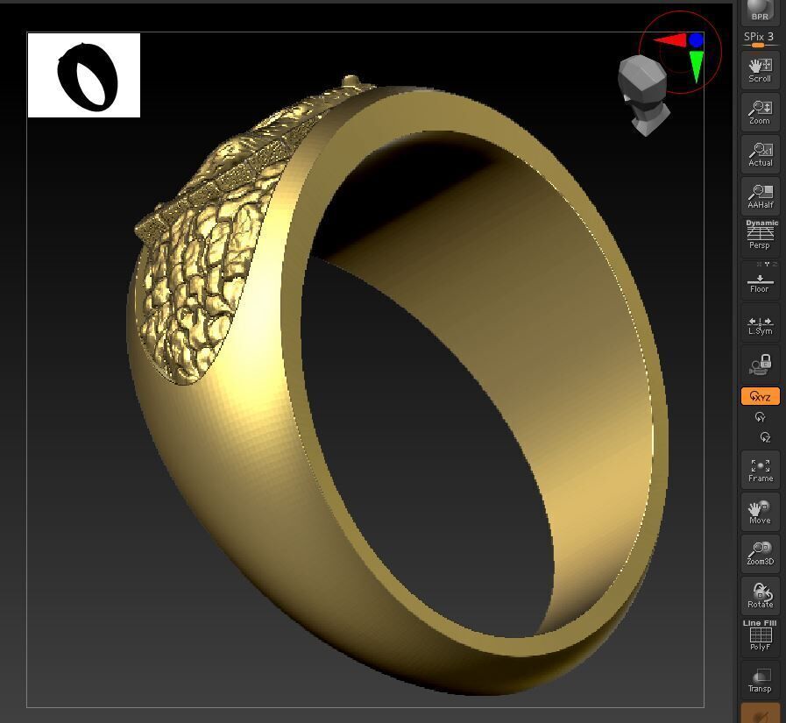Click the AAHalf view button
This screenshot has width=786, height=723.
point(760,196)
